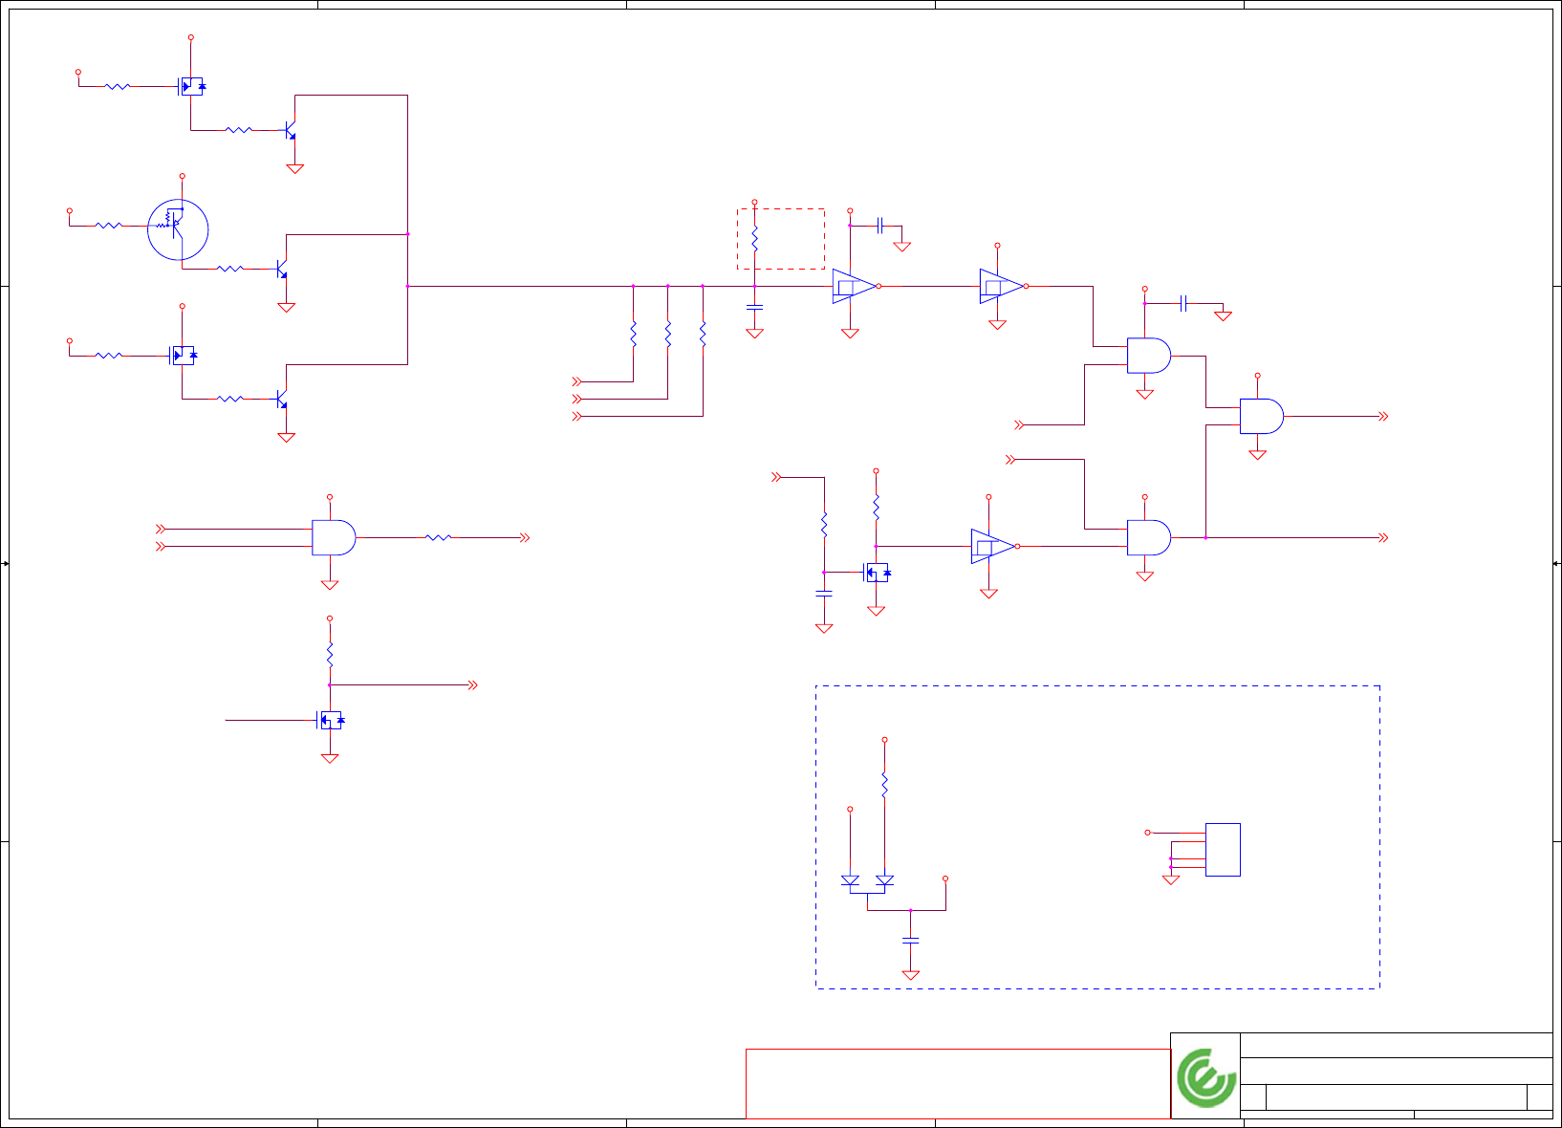Click the empty red-outlined notes box by the title block
The height and width of the screenshot is (1128, 1562).
coord(958,1084)
